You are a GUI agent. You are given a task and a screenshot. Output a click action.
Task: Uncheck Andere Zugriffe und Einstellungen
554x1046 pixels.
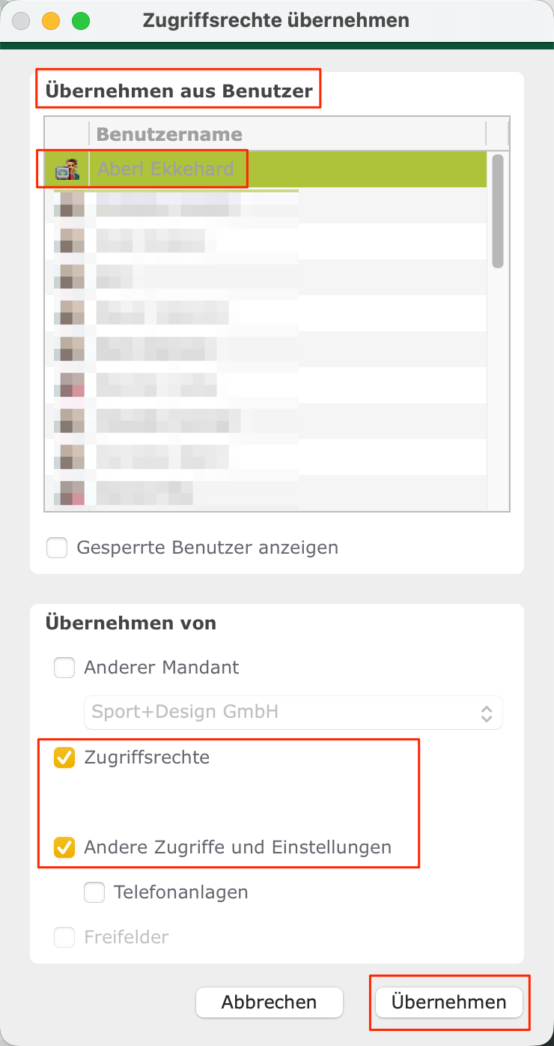click(64, 847)
